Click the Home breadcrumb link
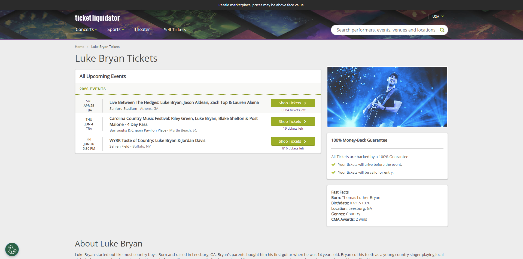This screenshot has height=259, width=523. [x=79, y=46]
